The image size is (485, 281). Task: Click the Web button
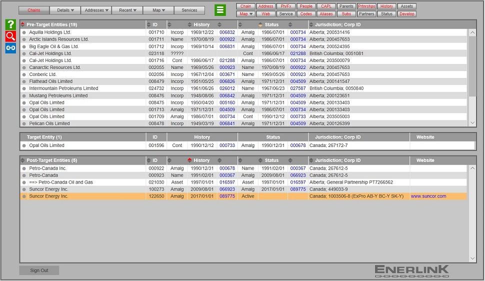pyautogui.click(x=265, y=14)
